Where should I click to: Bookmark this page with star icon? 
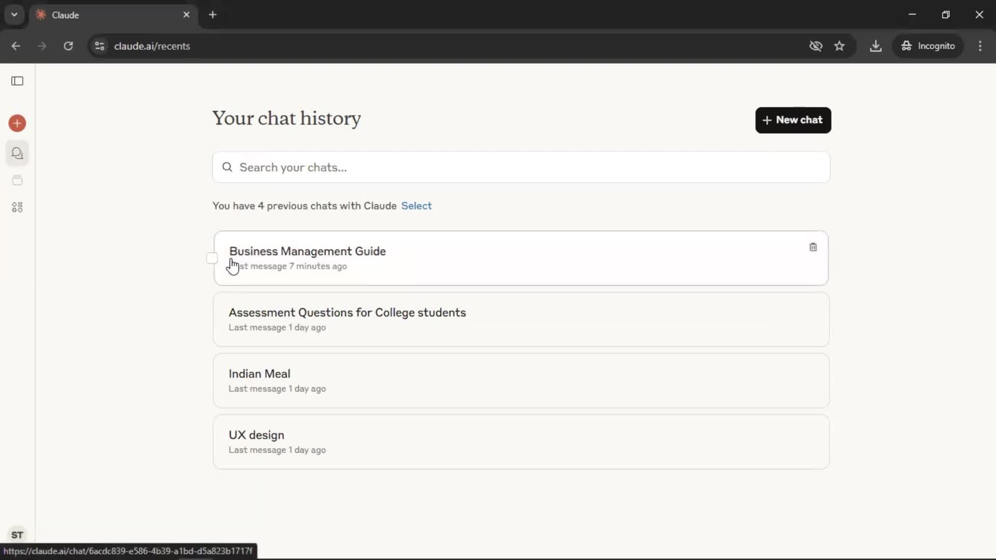tap(839, 46)
